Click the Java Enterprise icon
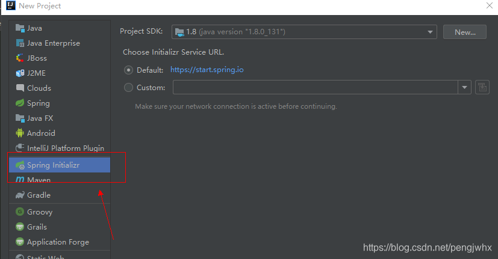Screen dimensions: 498x259 [20, 43]
